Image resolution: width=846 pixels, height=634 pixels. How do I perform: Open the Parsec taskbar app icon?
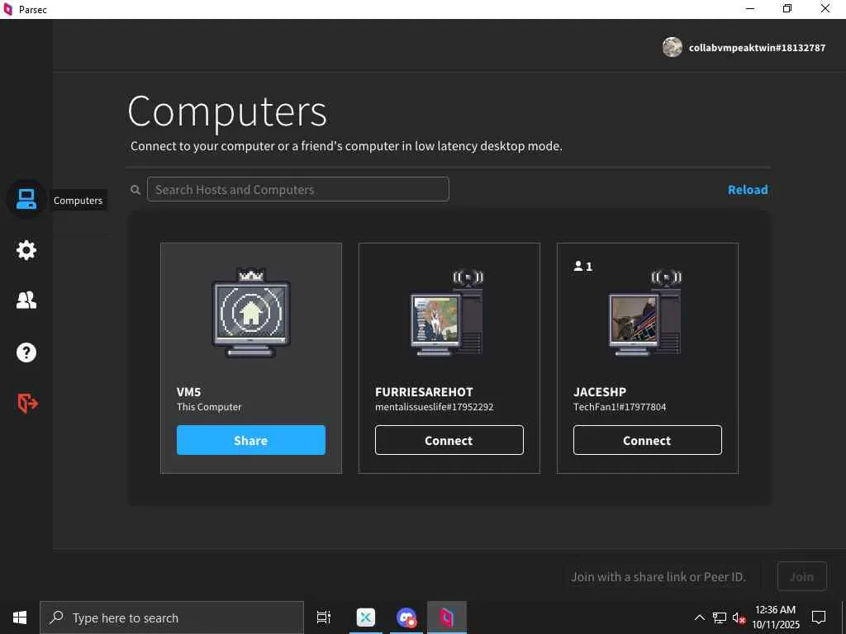[x=447, y=617]
